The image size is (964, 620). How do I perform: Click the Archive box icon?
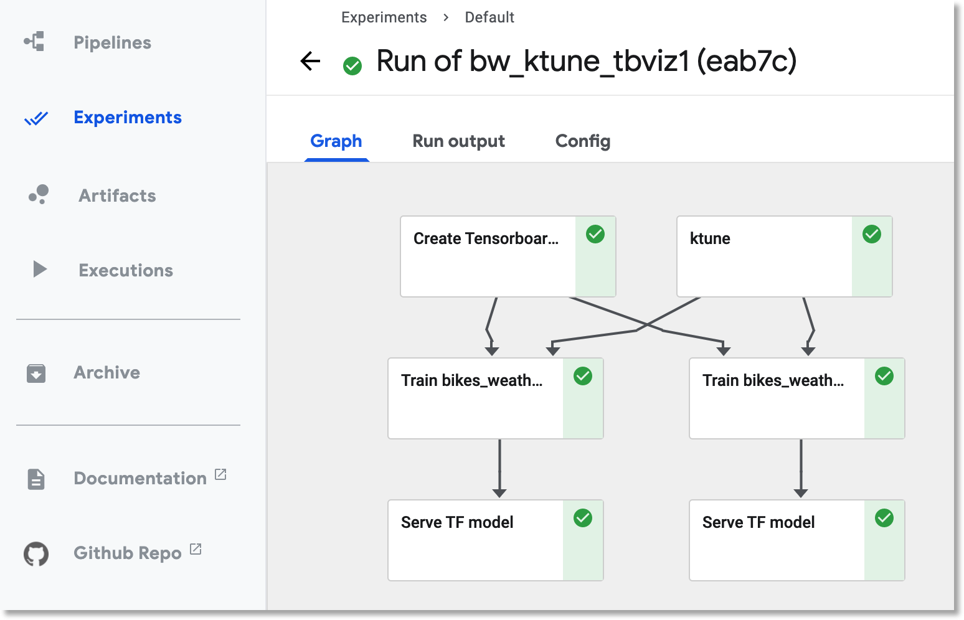[x=36, y=373]
